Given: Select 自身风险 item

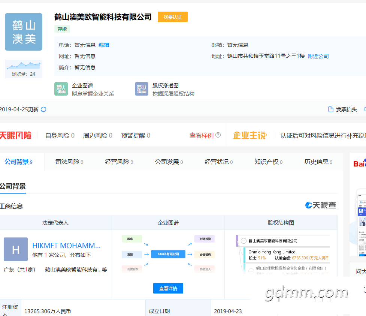Looking at the screenshot, I should point(60,135).
